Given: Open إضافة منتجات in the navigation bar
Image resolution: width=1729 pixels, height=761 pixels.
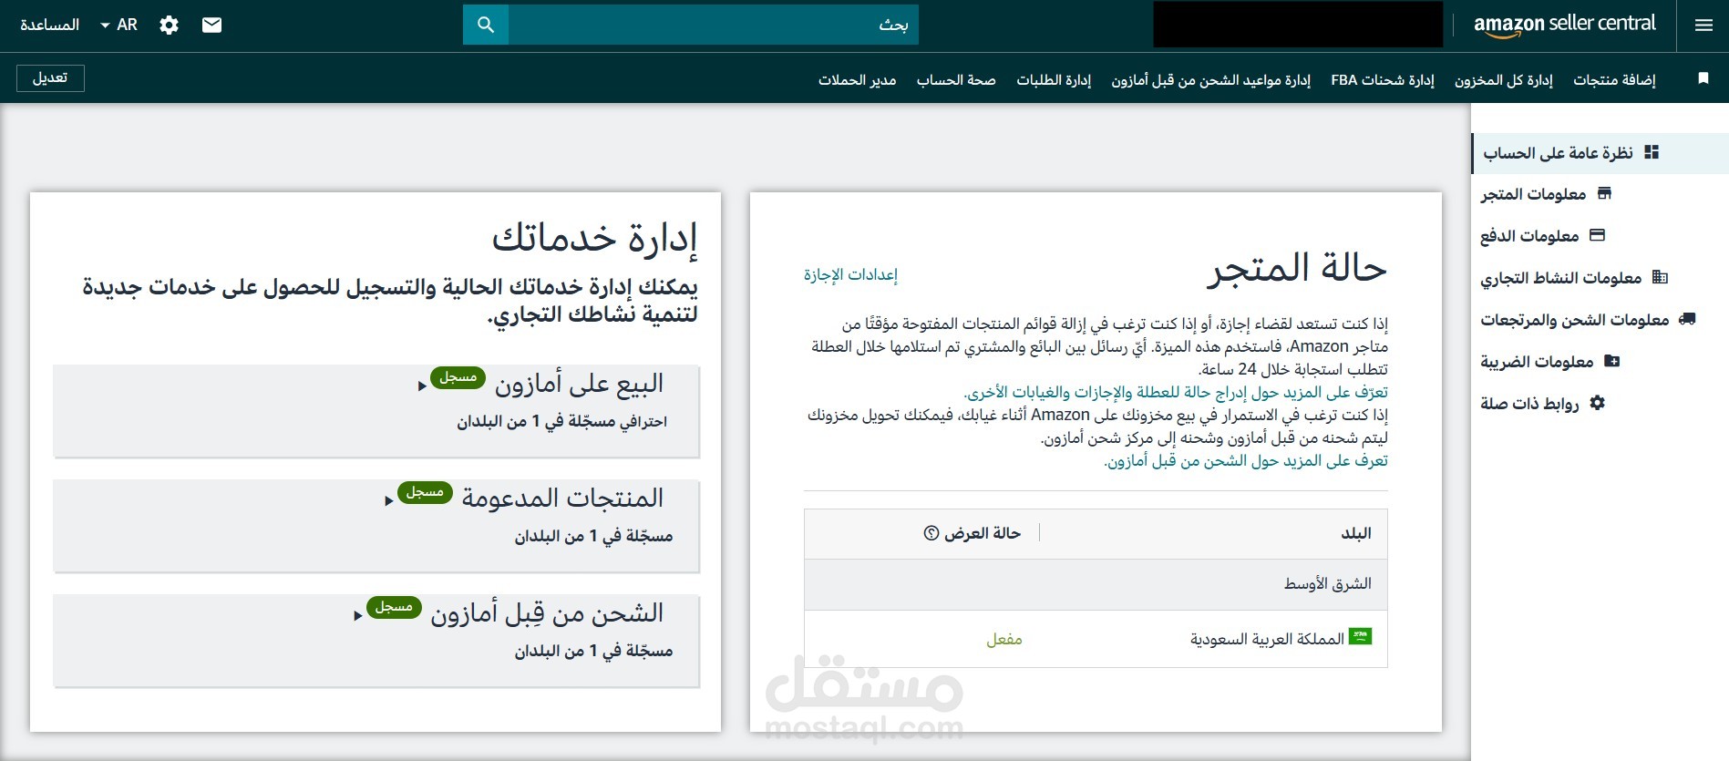Looking at the screenshot, I should (x=1614, y=80).
